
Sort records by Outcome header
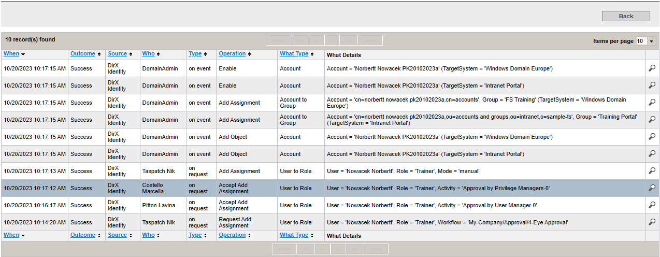[x=83, y=54]
